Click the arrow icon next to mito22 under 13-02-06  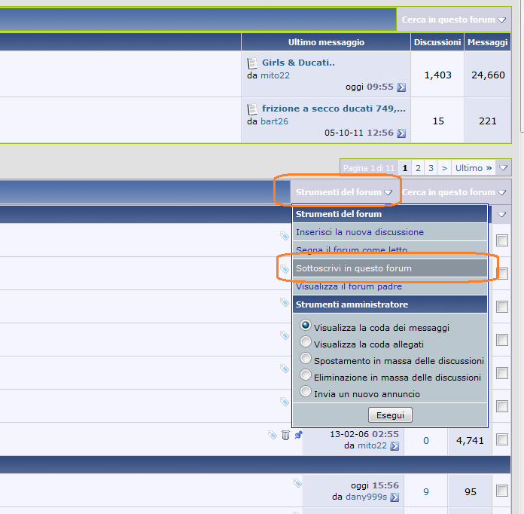point(395,446)
